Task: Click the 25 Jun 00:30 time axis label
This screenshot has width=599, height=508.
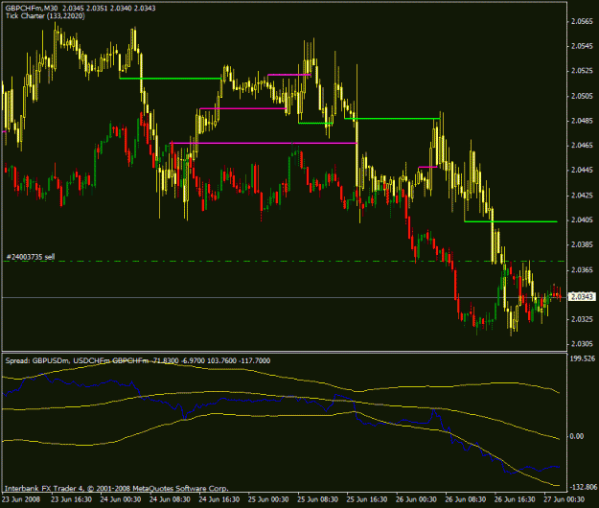Action: click(268, 499)
